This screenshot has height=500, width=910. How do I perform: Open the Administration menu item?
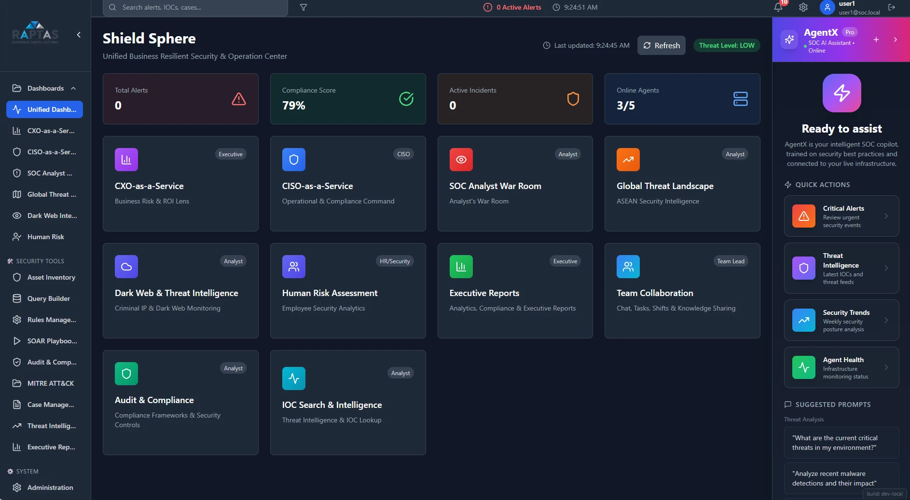44,487
